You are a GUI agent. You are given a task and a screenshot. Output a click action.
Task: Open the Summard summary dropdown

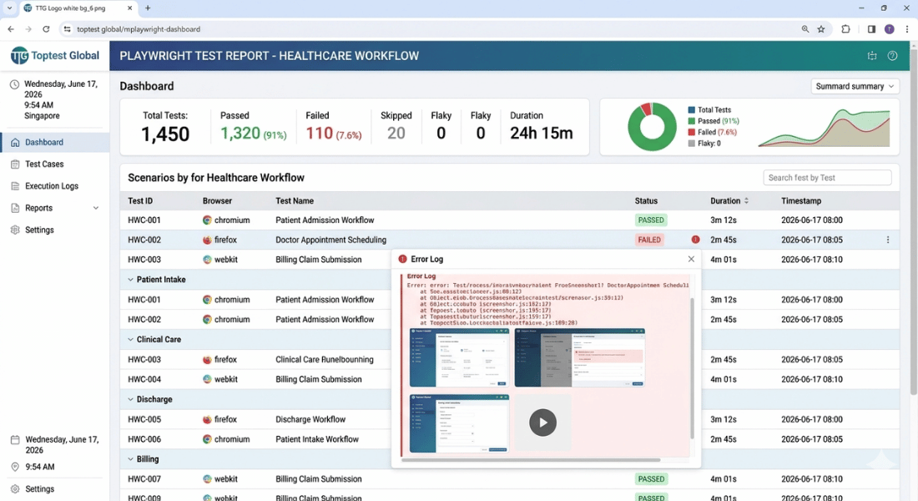855,86
